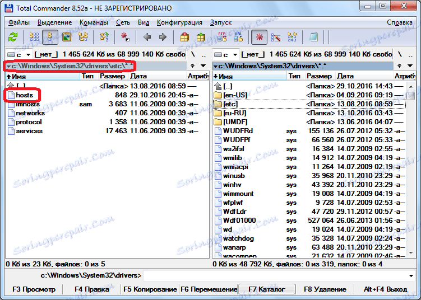The image size is (421, 300).
Task: Open the Запуск menu
Action: tap(221, 22)
